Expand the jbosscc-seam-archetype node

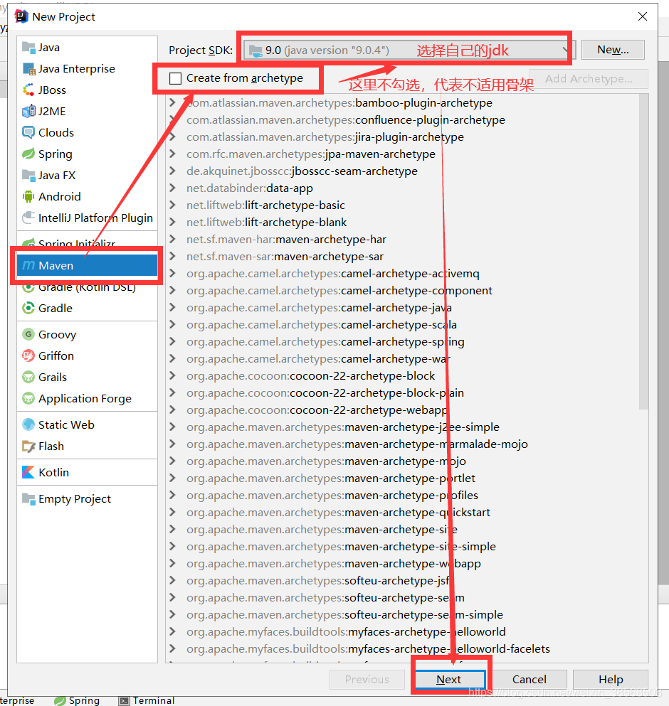click(x=172, y=171)
